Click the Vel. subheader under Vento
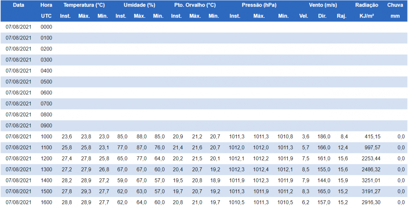This screenshot has width=408, height=208. pos(304,16)
